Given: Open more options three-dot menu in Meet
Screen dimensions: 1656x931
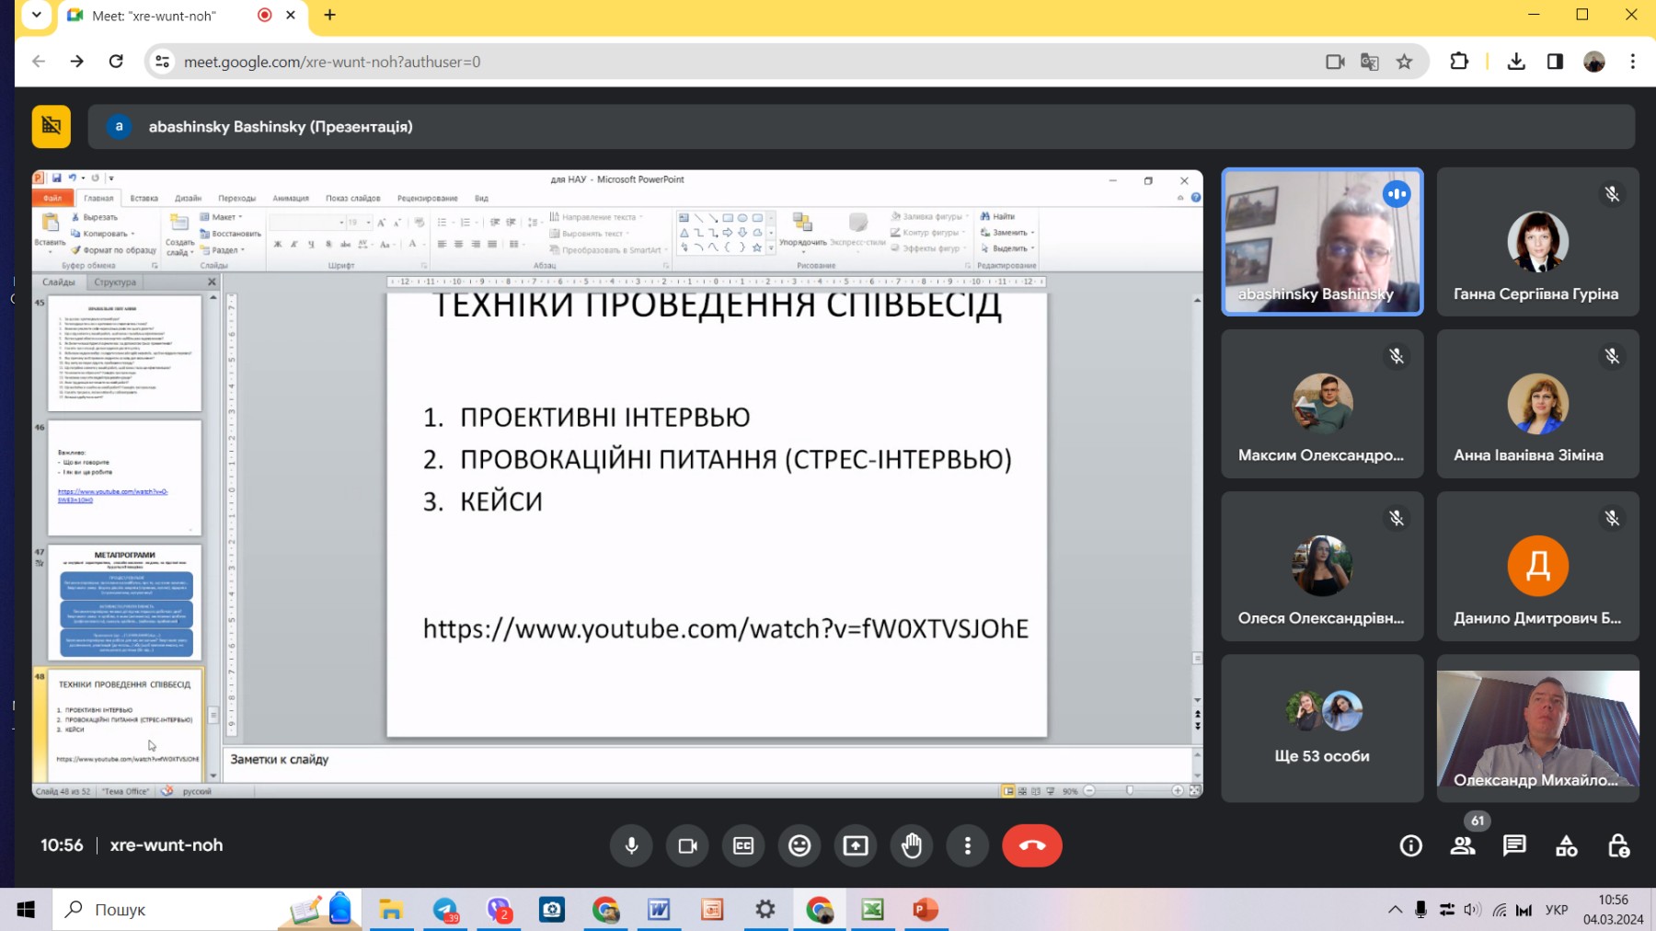Looking at the screenshot, I should coord(967,845).
